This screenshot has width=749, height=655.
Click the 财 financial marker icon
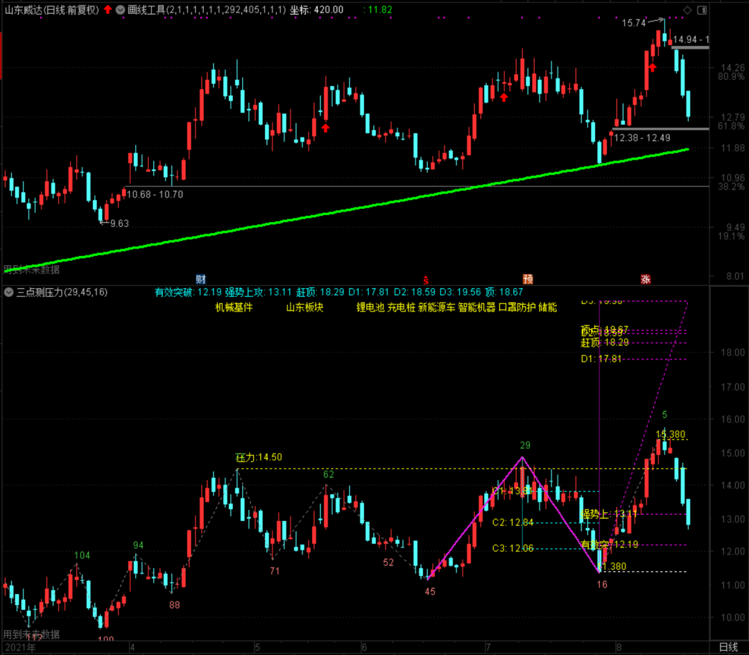click(200, 279)
